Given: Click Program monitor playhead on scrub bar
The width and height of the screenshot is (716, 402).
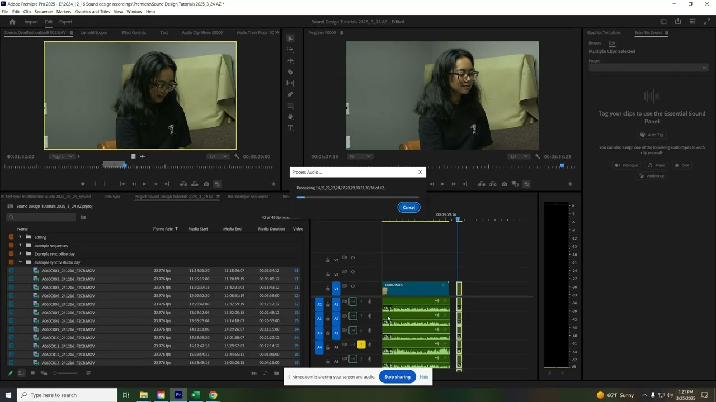Looking at the screenshot, I should click(562, 166).
